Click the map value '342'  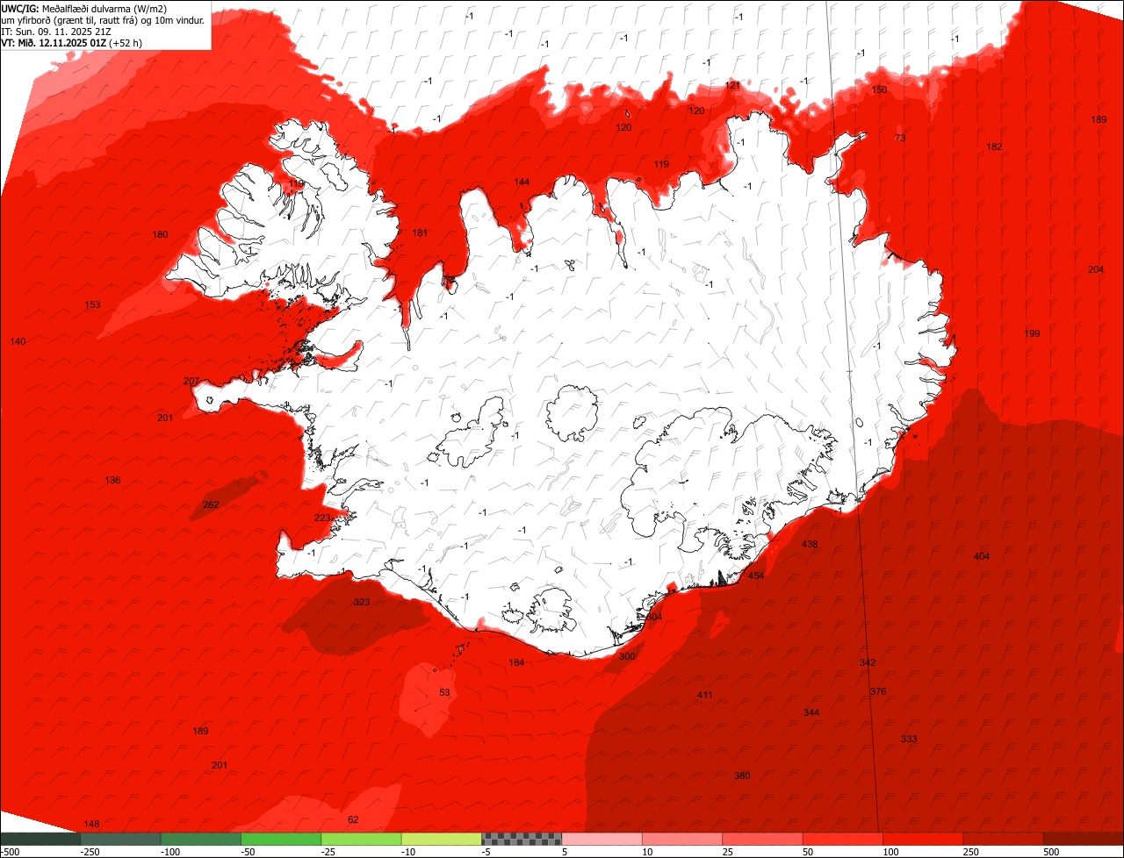[868, 662]
